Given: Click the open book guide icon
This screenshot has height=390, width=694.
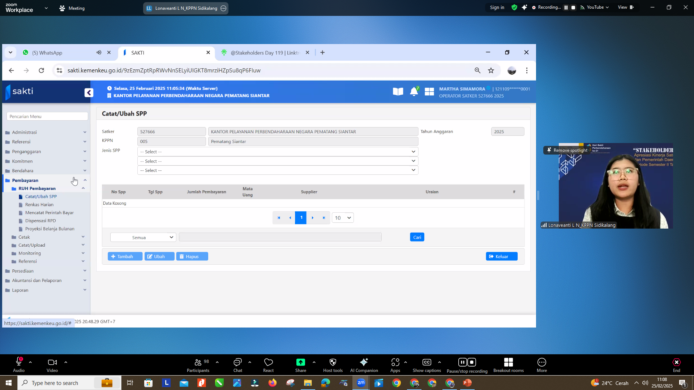Looking at the screenshot, I should click(398, 92).
